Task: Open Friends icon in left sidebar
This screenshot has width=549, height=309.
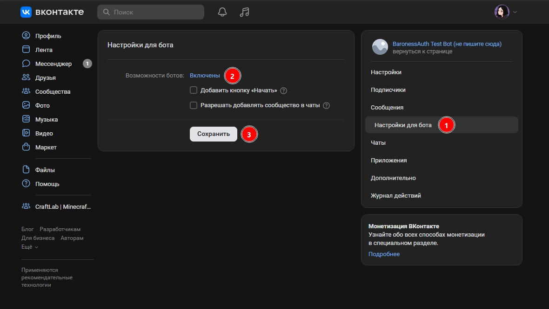Action: coord(26,77)
